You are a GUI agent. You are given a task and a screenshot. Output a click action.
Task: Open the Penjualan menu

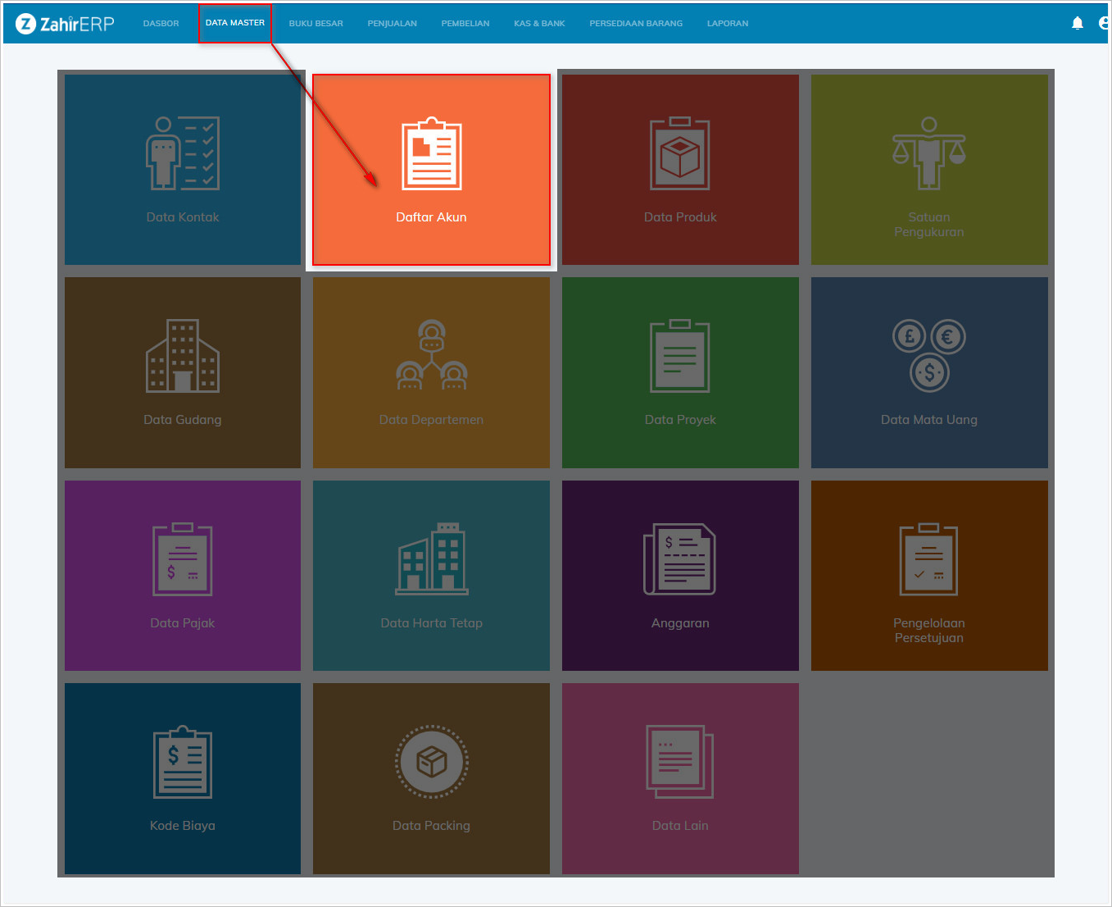tap(392, 24)
